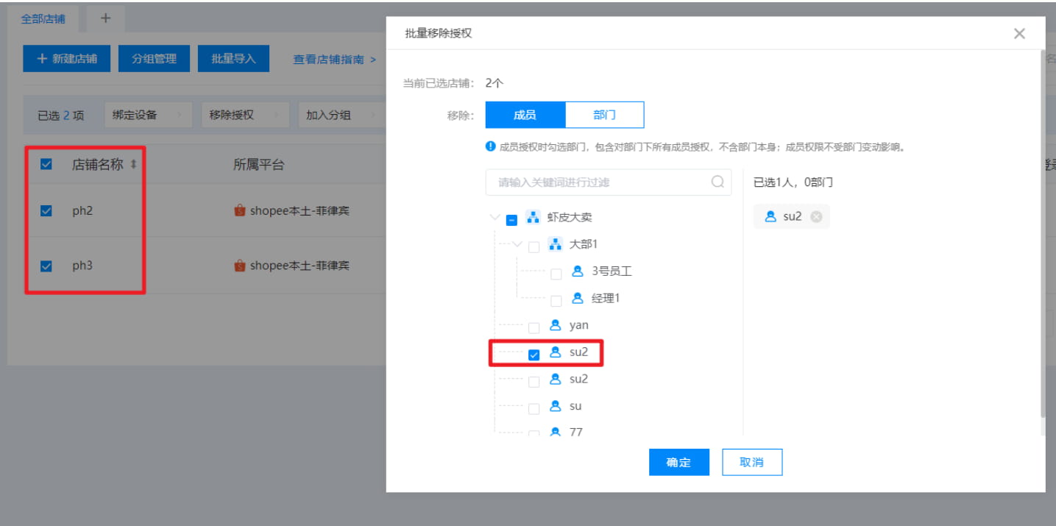The image size is (1056, 526).
Task: Check the 大部1 department checkbox
Action: click(534, 246)
